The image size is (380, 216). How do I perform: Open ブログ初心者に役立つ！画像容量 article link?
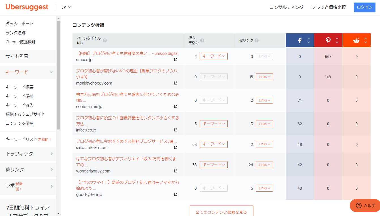pos(127,121)
